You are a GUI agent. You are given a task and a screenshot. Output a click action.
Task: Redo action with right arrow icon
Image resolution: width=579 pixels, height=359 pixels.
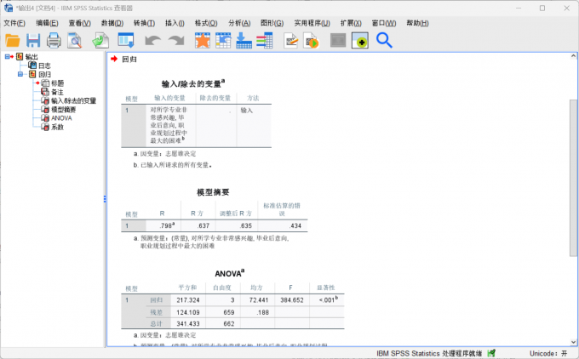[x=176, y=41]
